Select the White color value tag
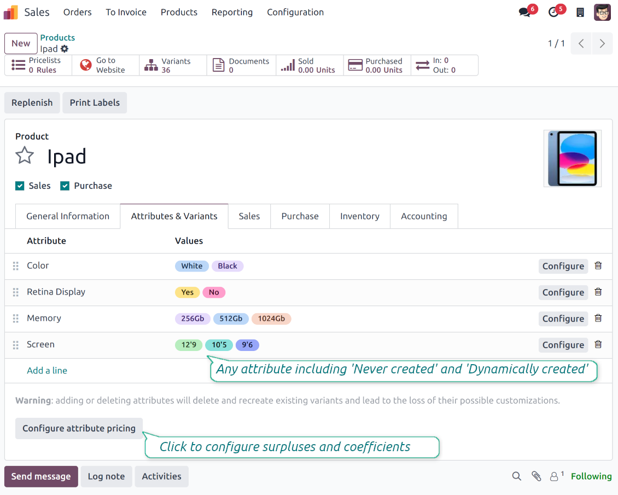 tap(192, 266)
